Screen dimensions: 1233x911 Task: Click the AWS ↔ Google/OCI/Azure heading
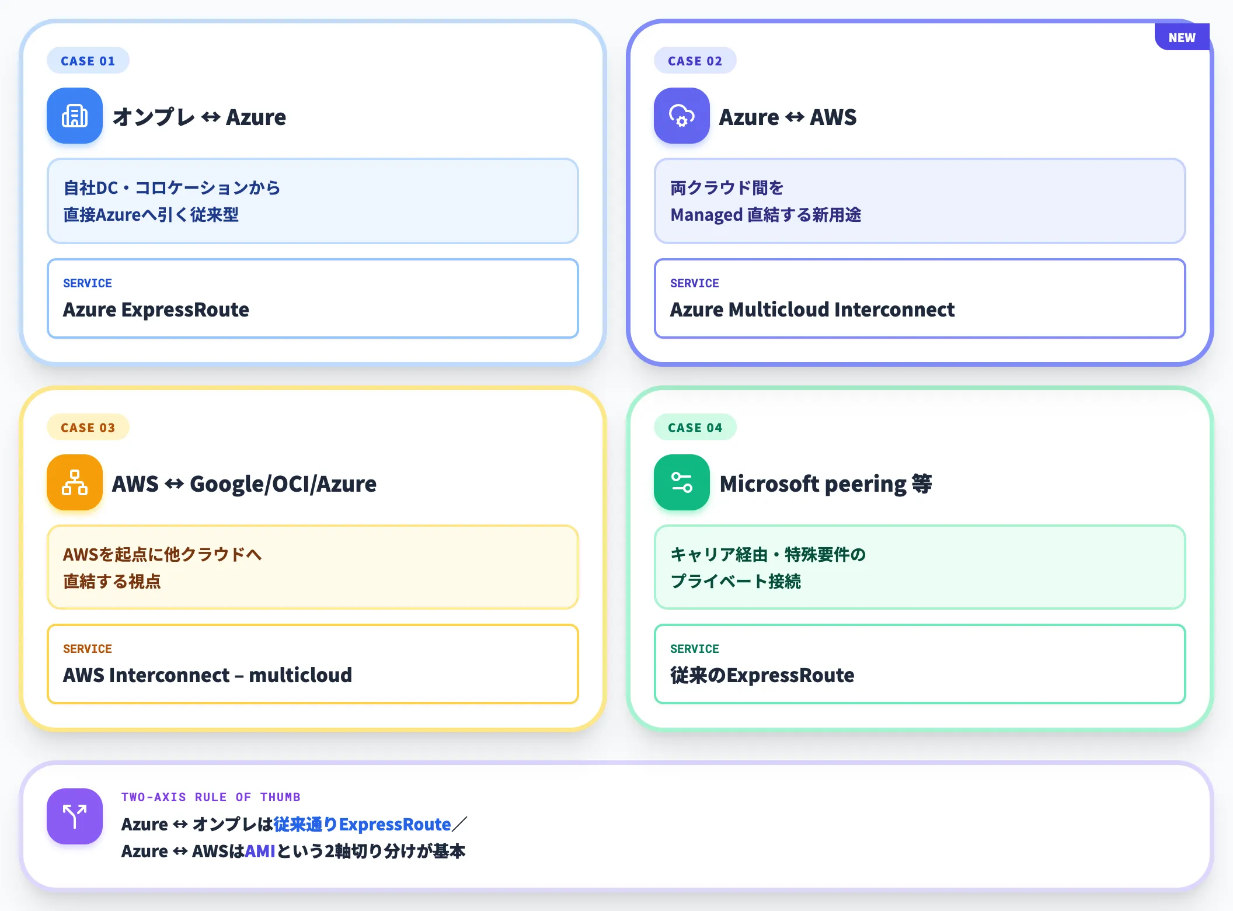pos(244,484)
